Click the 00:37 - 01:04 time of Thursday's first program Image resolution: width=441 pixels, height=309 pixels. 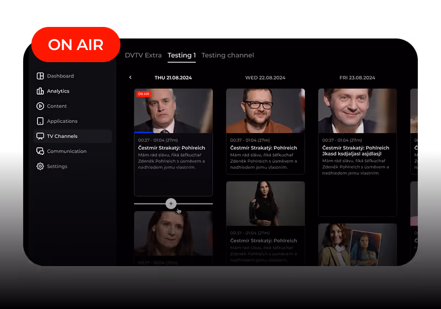tap(158, 140)
